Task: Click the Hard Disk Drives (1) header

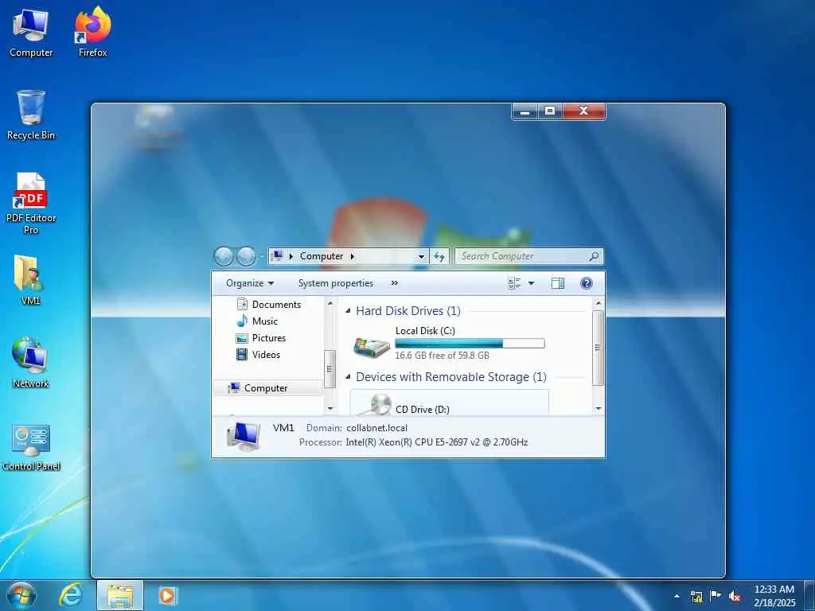Action: [408, 311]
